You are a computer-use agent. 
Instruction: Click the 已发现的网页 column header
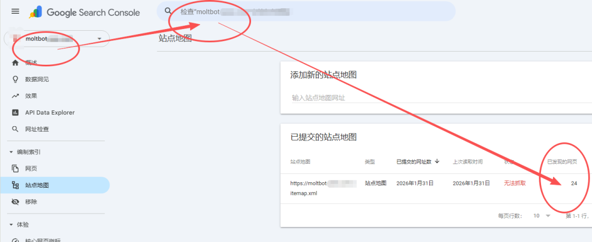click(x=562, y=161)
